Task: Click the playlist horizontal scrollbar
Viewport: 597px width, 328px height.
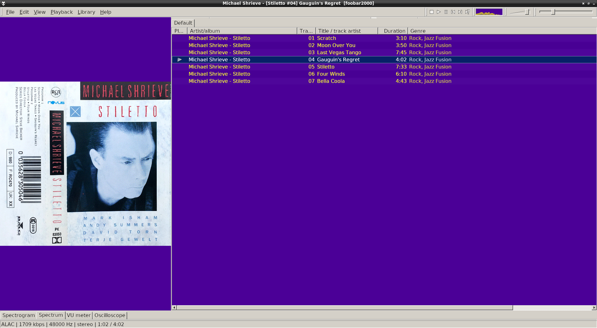Action: click(345, 307)
